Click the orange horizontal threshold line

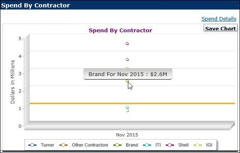pos(132,103)
